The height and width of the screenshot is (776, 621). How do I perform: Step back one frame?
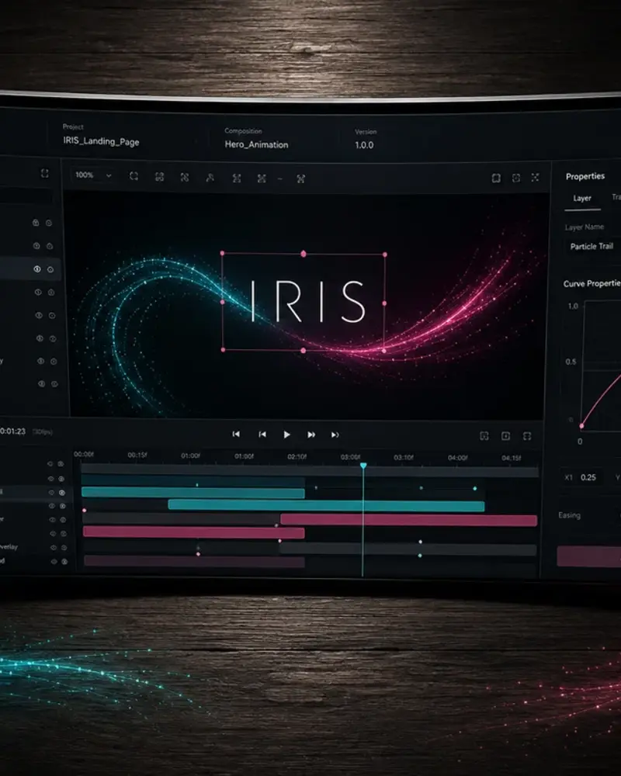[262, 435]
